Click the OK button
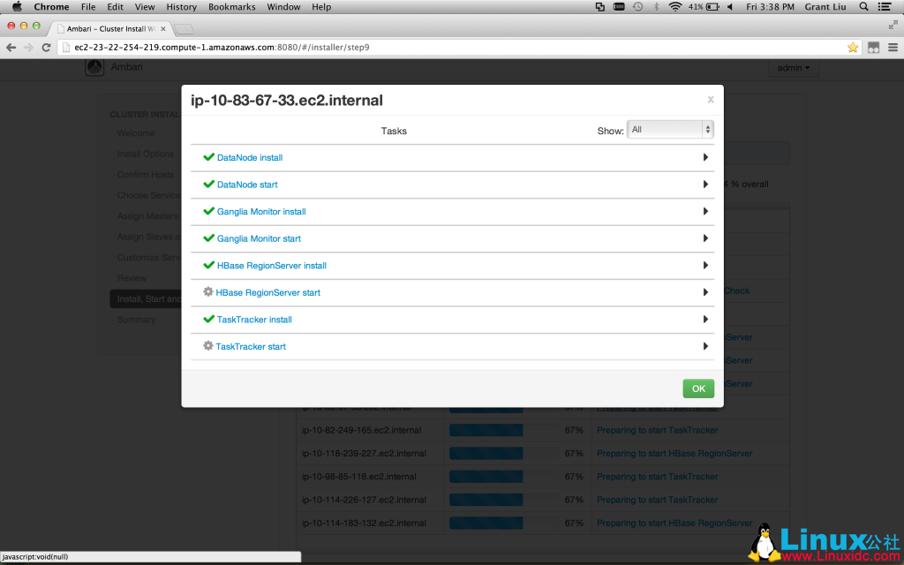904x565 pixels. click(x=698, y=388)
